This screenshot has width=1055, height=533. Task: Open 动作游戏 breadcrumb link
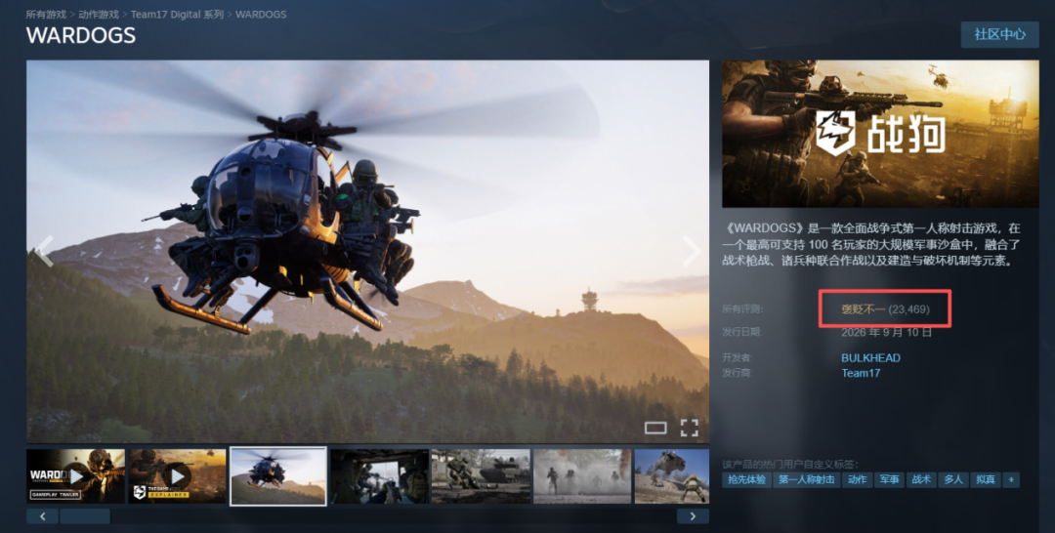click(99, 14)
